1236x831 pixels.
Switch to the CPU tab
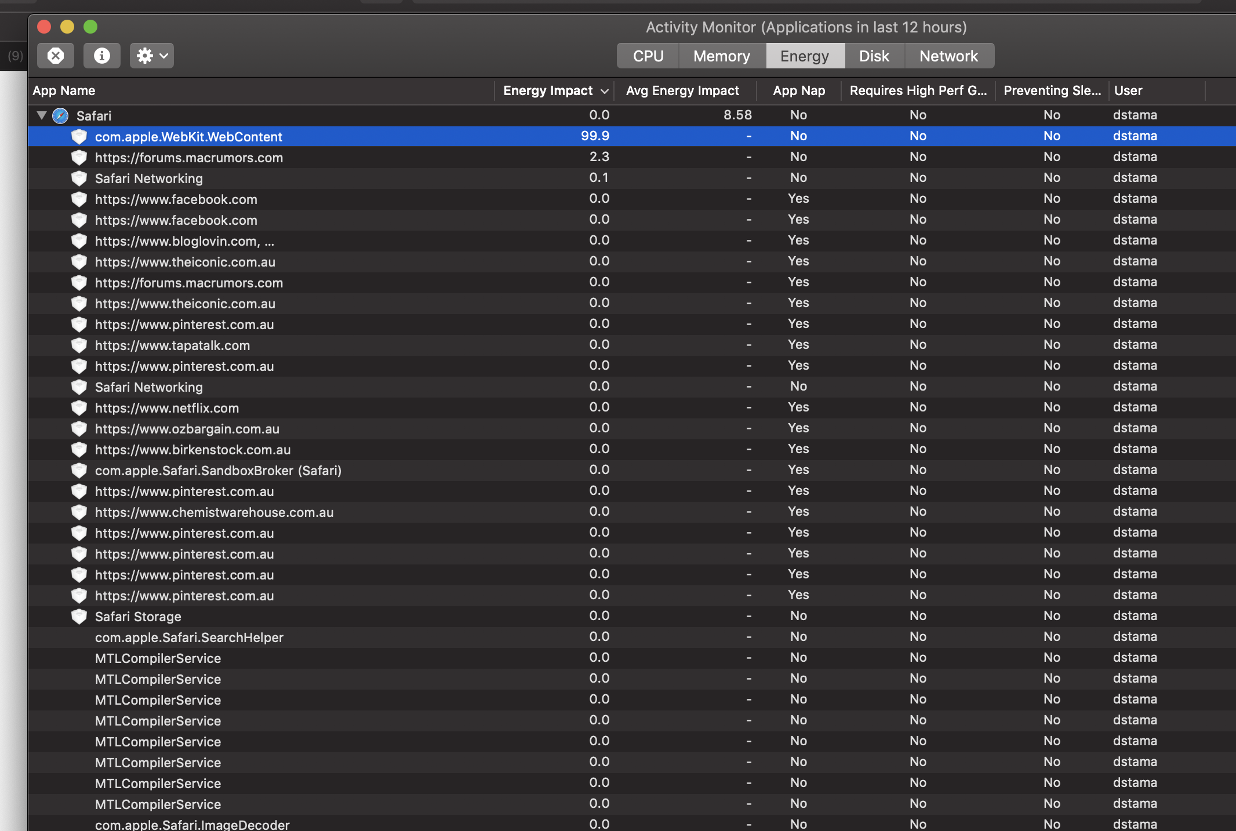coord(648,56)
